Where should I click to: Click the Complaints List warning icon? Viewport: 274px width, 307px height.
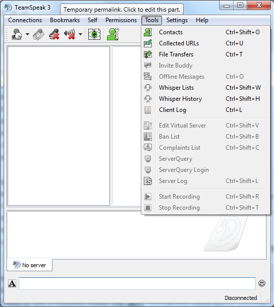148,148
